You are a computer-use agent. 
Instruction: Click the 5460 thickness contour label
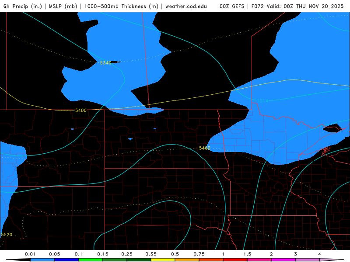pyautogui.click(x=205, y=148)
